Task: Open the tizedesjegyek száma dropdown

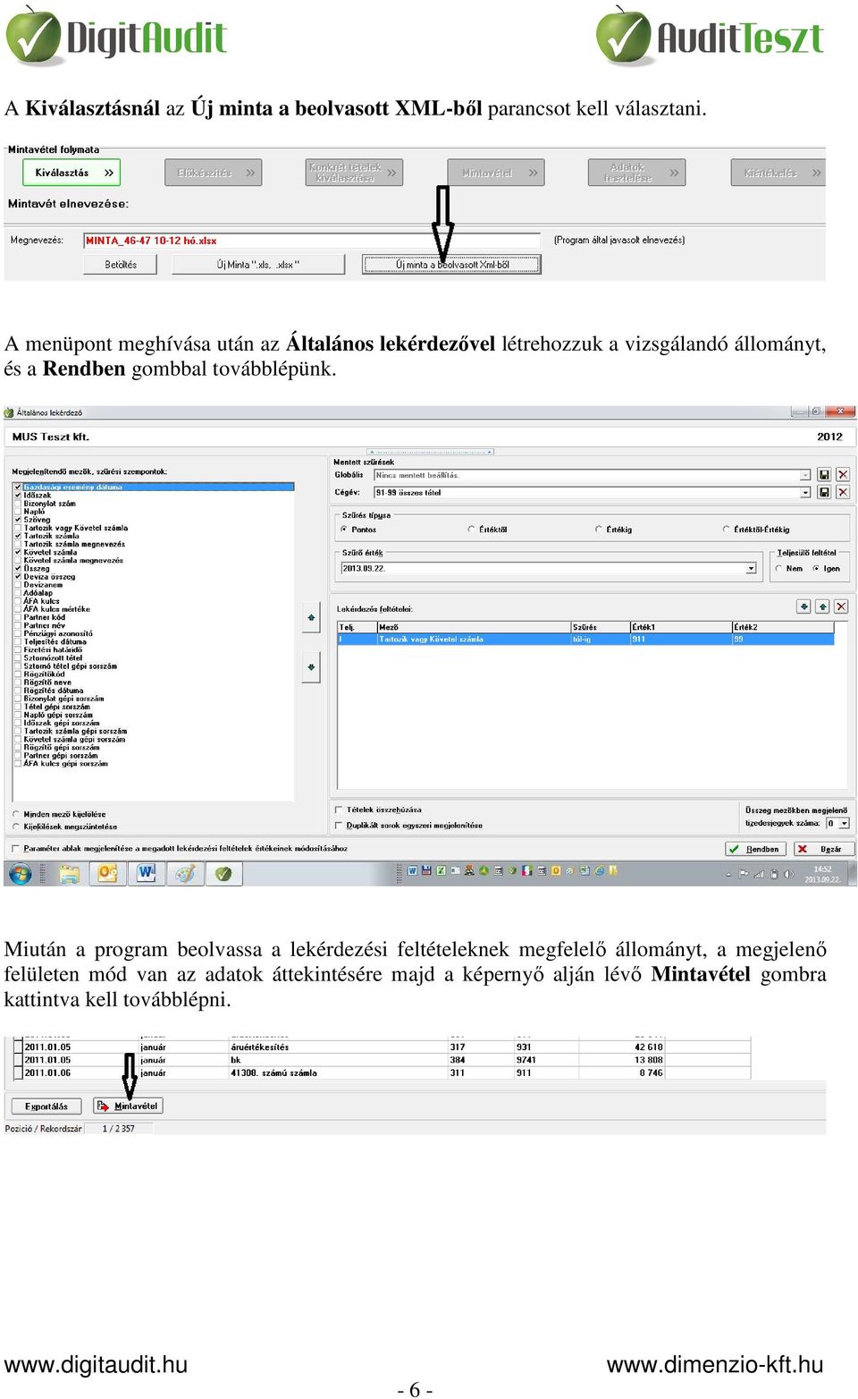Action: click(x=845, y=824)
